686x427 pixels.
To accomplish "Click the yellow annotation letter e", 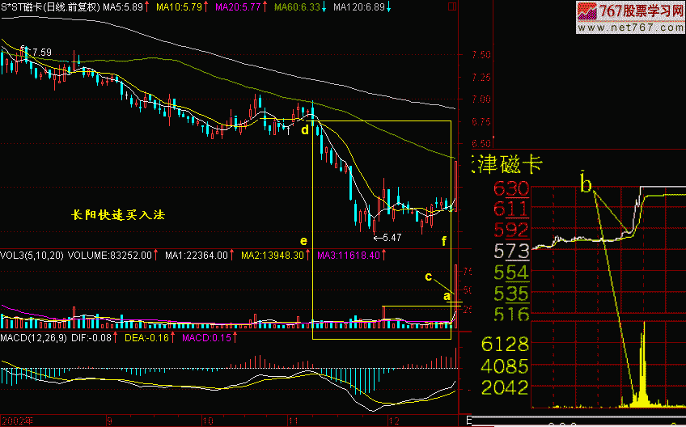I will coord(304,241).
